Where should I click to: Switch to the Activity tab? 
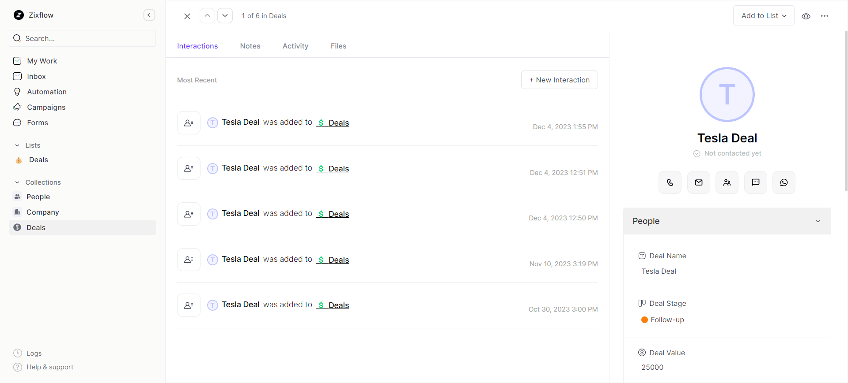(295, 46)
